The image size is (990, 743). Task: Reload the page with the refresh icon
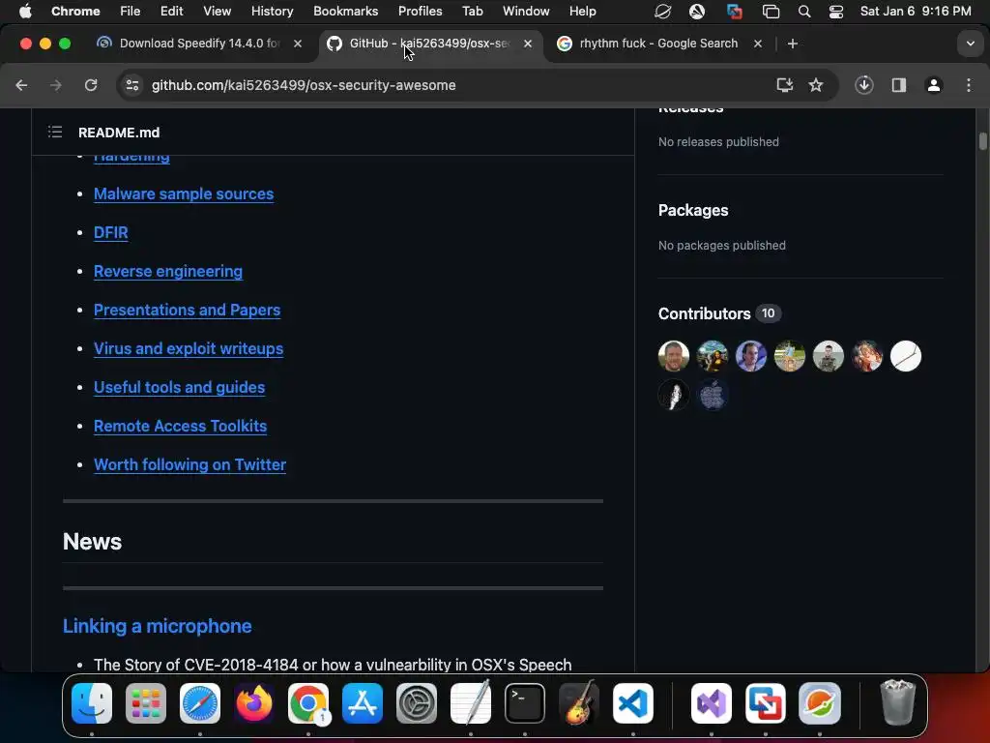91,85
